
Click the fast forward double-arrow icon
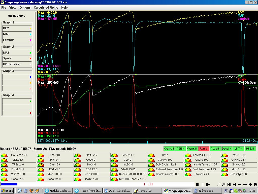pyautogui.click(x=250, y=185)
